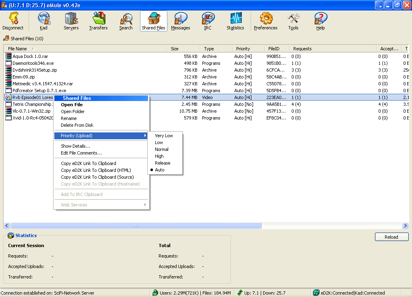This screenshot has height=297, width=412.
Task: Sort the list by Requests column
Action: [333, 49]
